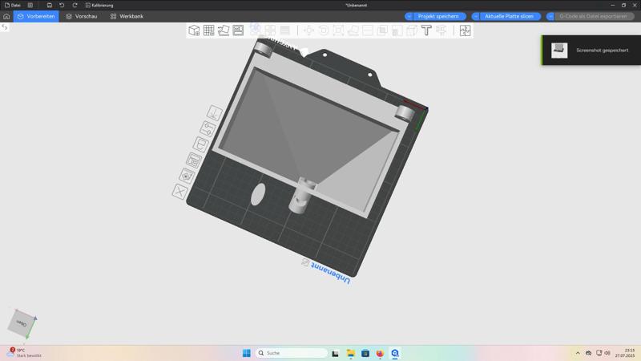Go to the home screen icon
Image resolution: width=641 pixels, height=361 pixels.
point(6,16)
